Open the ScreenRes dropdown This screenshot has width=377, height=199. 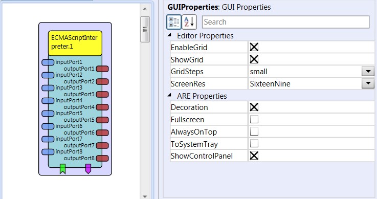pyautogui.click(x=368, y=83)
